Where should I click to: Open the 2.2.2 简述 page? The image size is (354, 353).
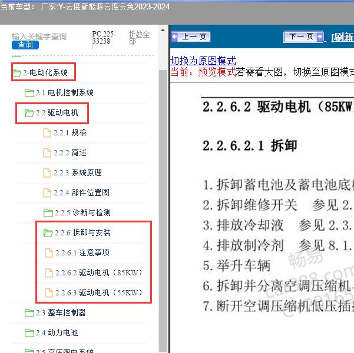coord(70,153)
